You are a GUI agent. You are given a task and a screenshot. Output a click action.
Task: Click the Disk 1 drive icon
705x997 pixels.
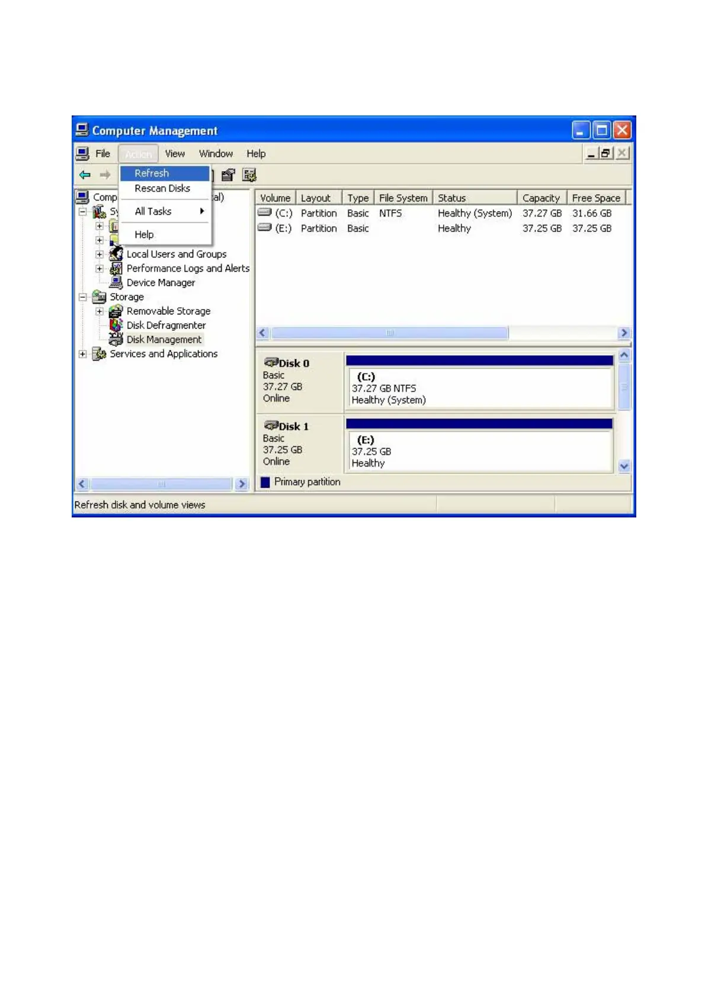point(271,425)
